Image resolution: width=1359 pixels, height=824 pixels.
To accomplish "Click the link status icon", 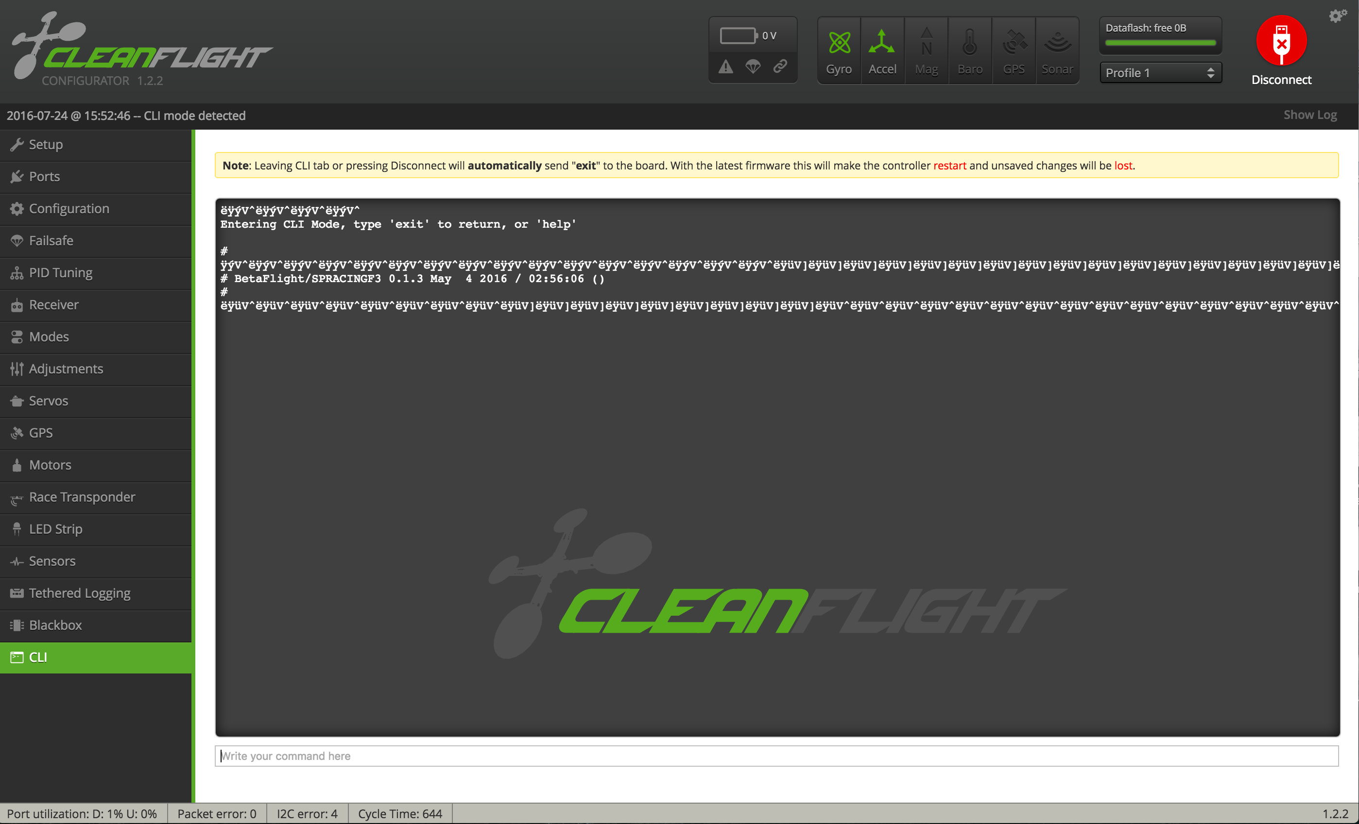I will 780,66.
